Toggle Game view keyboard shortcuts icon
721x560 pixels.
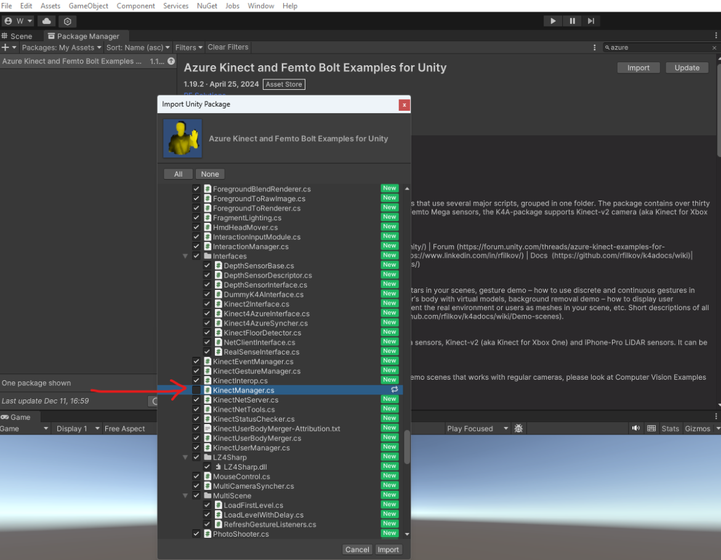tap(651, 428)
